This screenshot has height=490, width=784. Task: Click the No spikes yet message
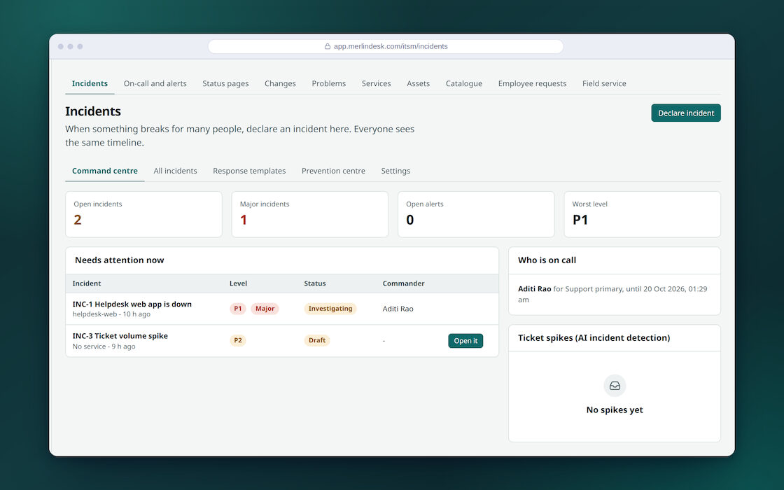pyautogui.click(x=615, y=410)
